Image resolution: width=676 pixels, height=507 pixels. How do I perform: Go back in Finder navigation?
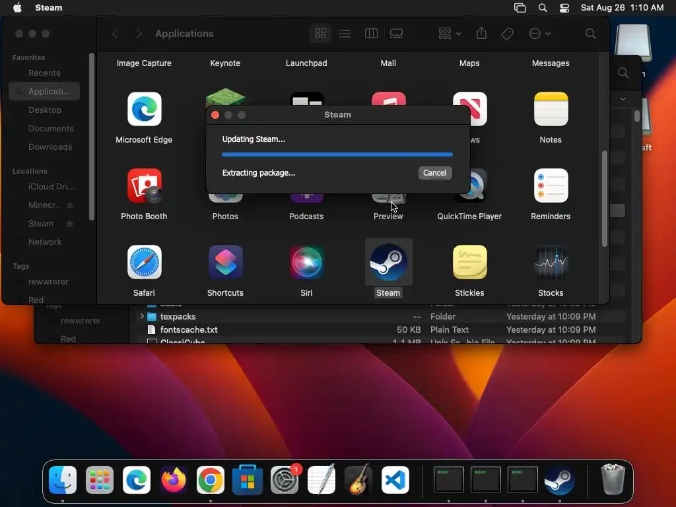point(115,34)
